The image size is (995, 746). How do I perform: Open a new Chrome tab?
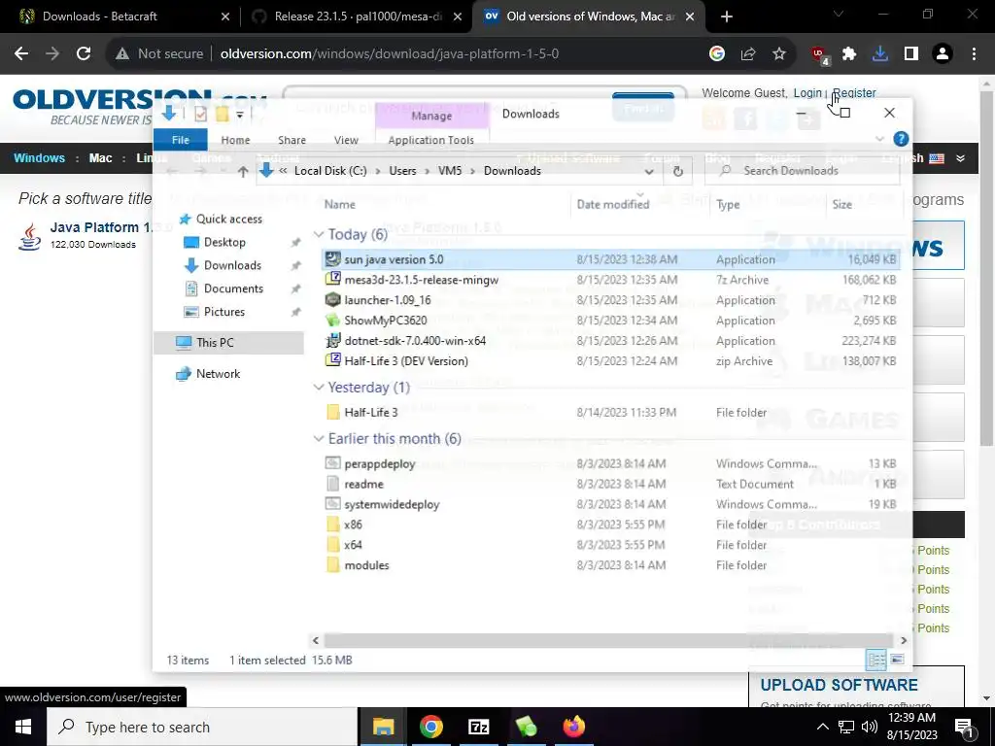pos(727,17)
